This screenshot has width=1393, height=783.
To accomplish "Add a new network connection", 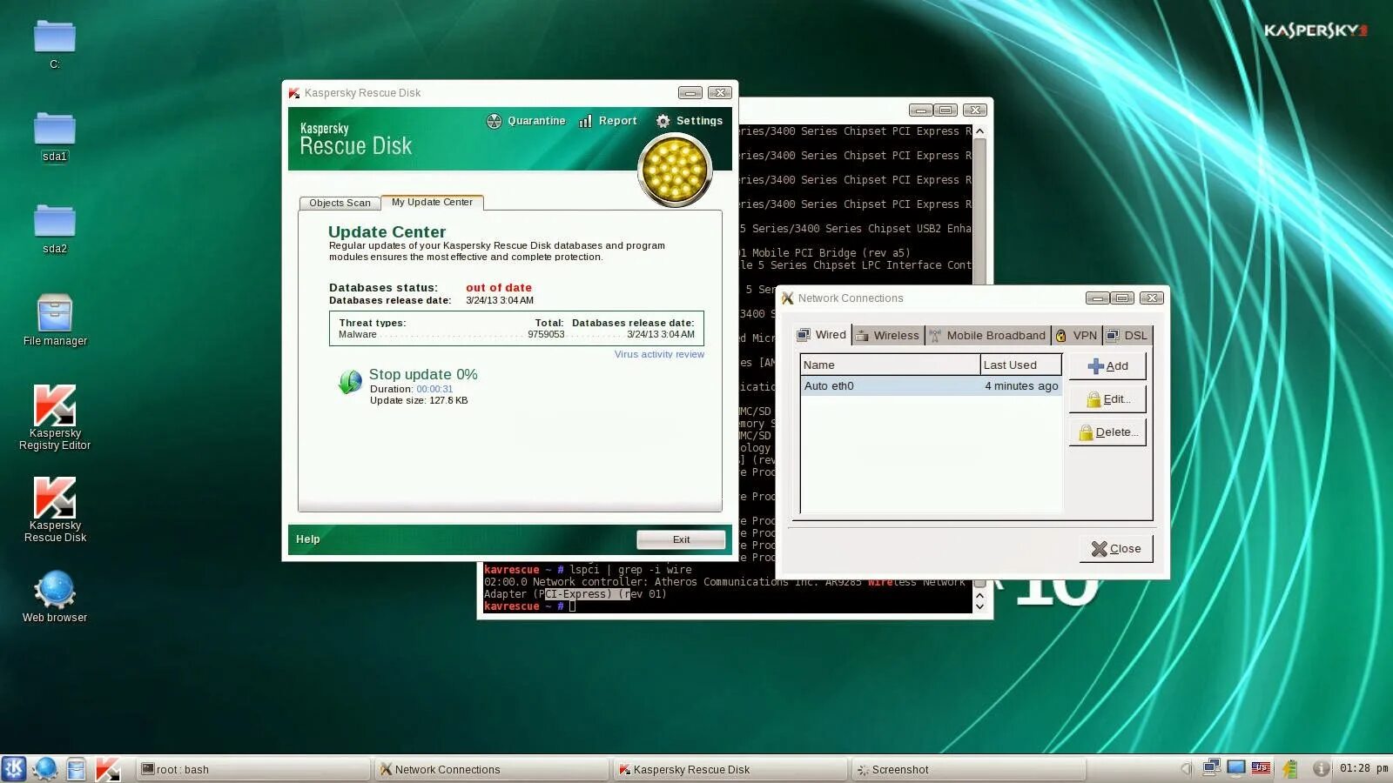I will click(x=1107, y=366).
